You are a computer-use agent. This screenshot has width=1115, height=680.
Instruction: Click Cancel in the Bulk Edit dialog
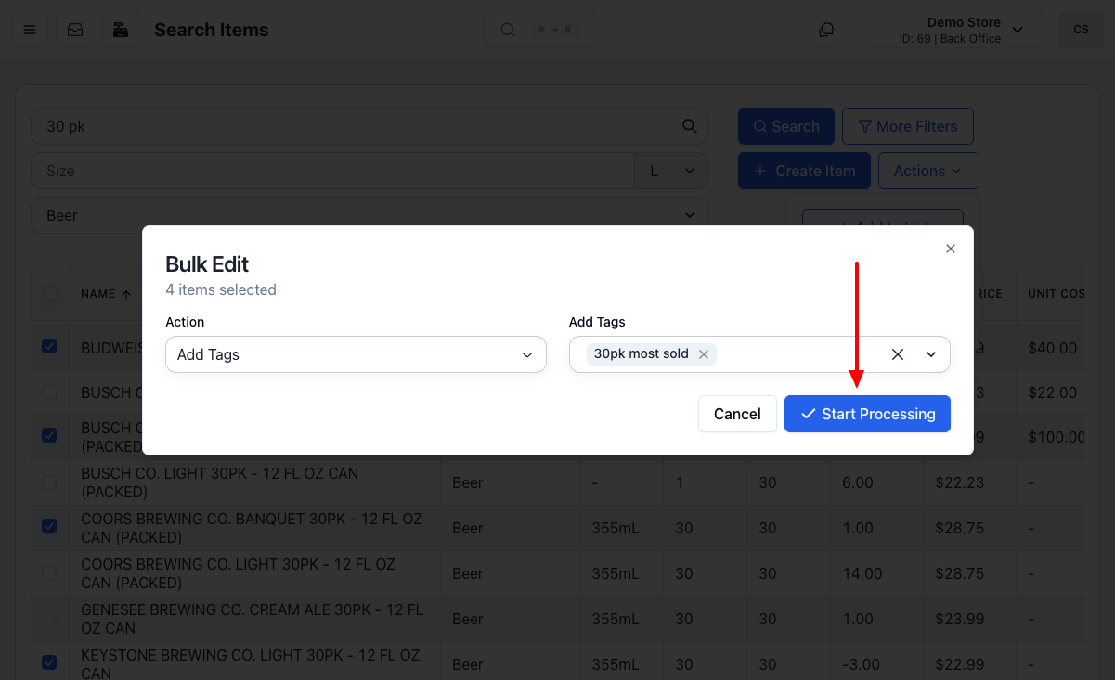(737, 414)
